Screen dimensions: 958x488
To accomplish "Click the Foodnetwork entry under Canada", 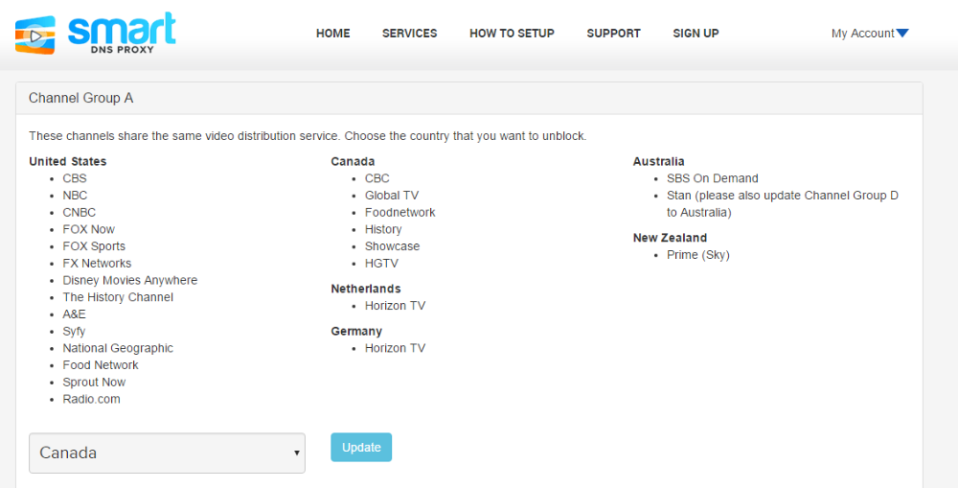I will click(400, 212).
